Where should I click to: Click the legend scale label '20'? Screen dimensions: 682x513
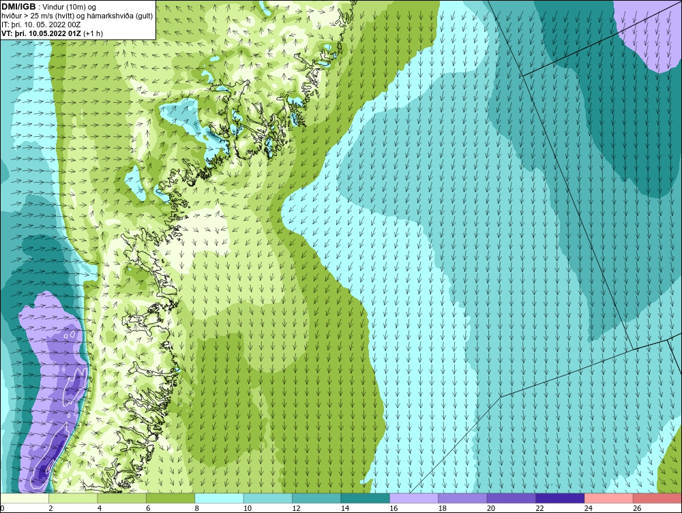tap(491, 508)
